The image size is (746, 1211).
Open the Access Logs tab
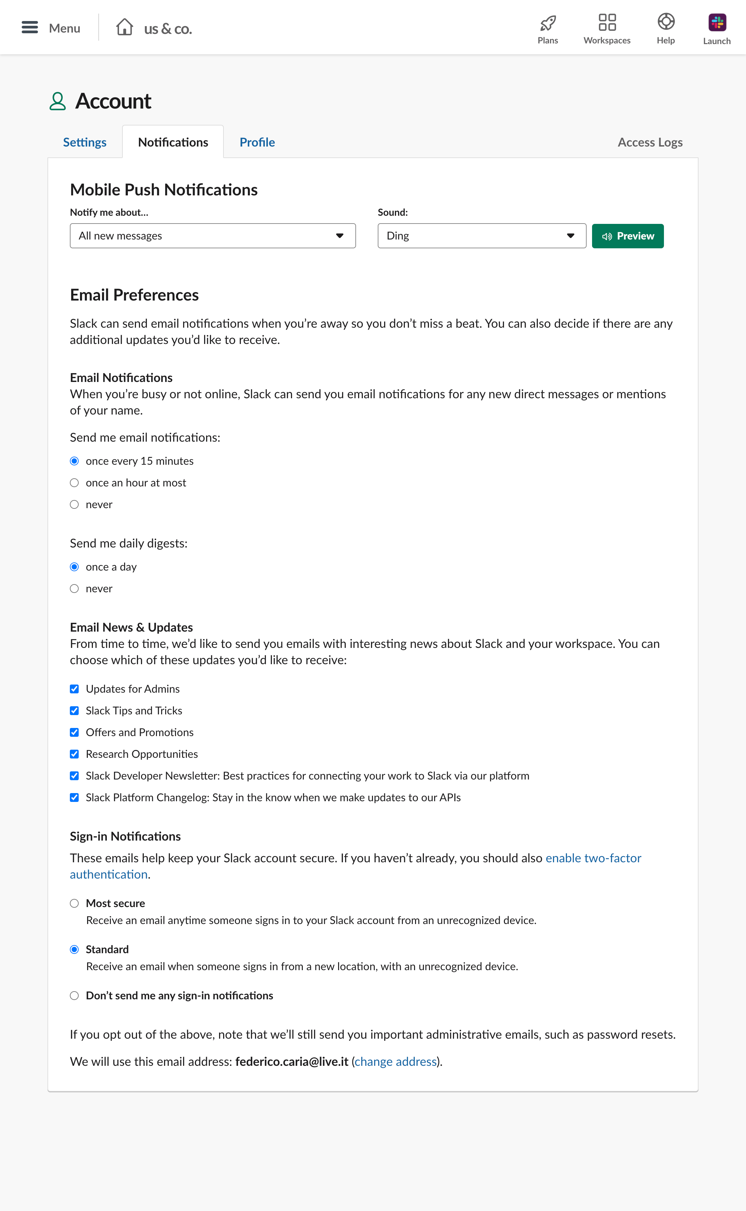click(650, 142)
